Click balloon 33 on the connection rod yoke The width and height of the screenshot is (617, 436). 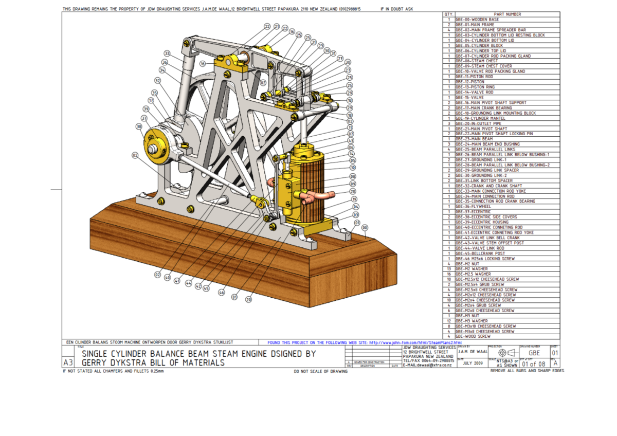click(x=167, y=53)
